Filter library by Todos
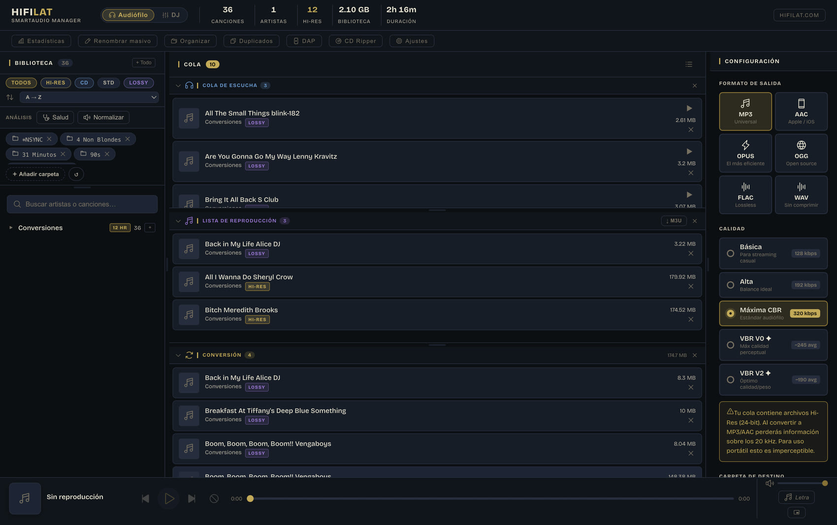This screenshot has width=837, height=525. 21,83
